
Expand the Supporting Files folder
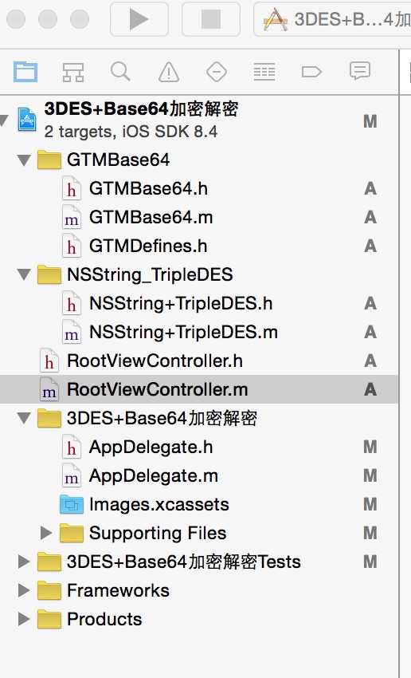tap(46, 533)
